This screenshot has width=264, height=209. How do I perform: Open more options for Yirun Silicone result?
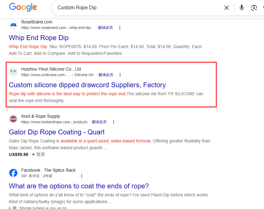point(120,75)
